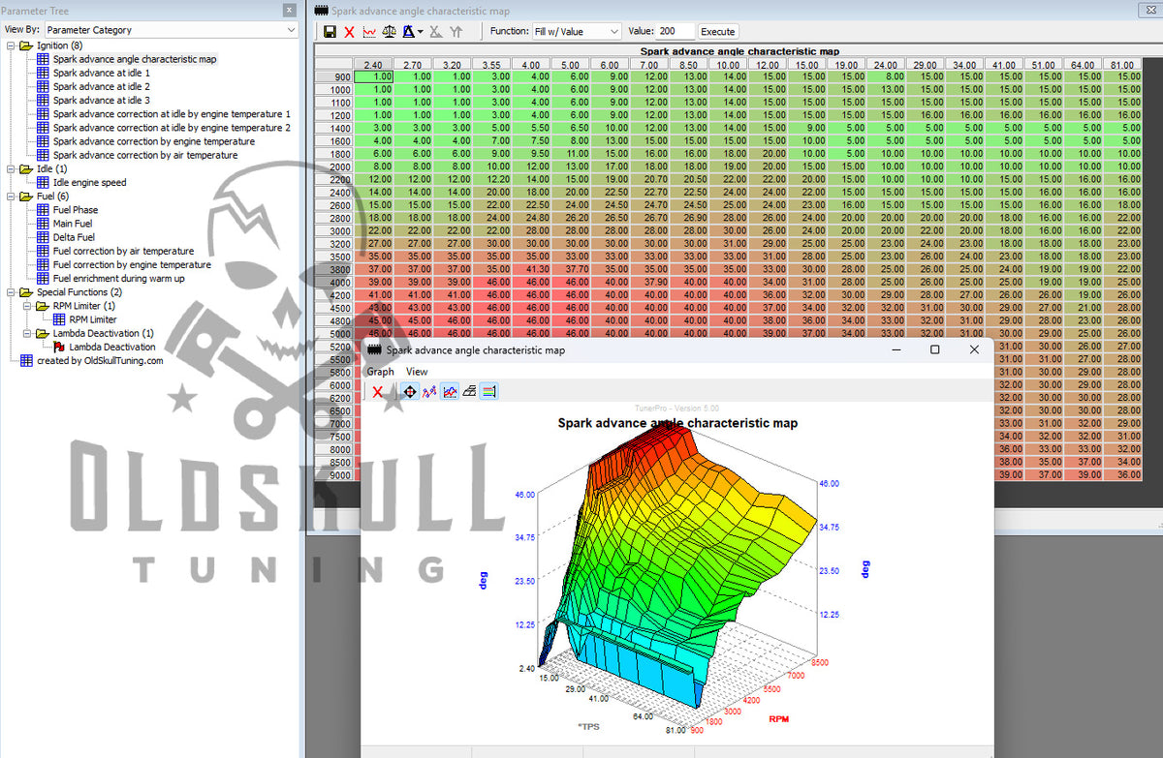
Task: Select Fuel Phase item
Action: pos(76,209)
